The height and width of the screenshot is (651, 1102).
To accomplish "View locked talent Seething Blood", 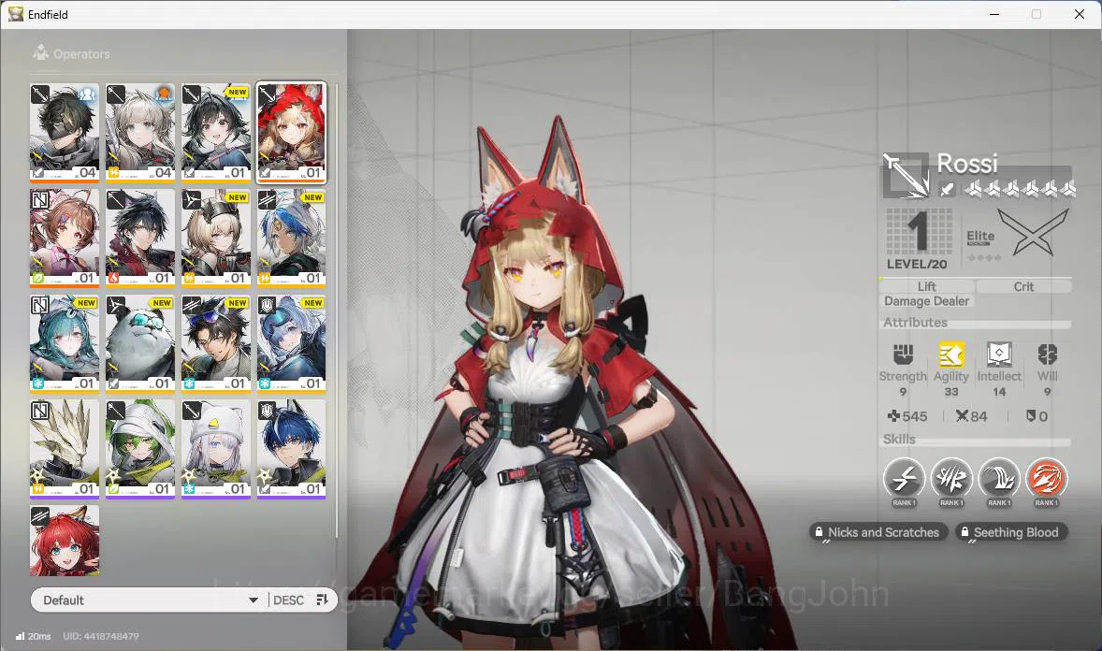I will [1010, 532].
